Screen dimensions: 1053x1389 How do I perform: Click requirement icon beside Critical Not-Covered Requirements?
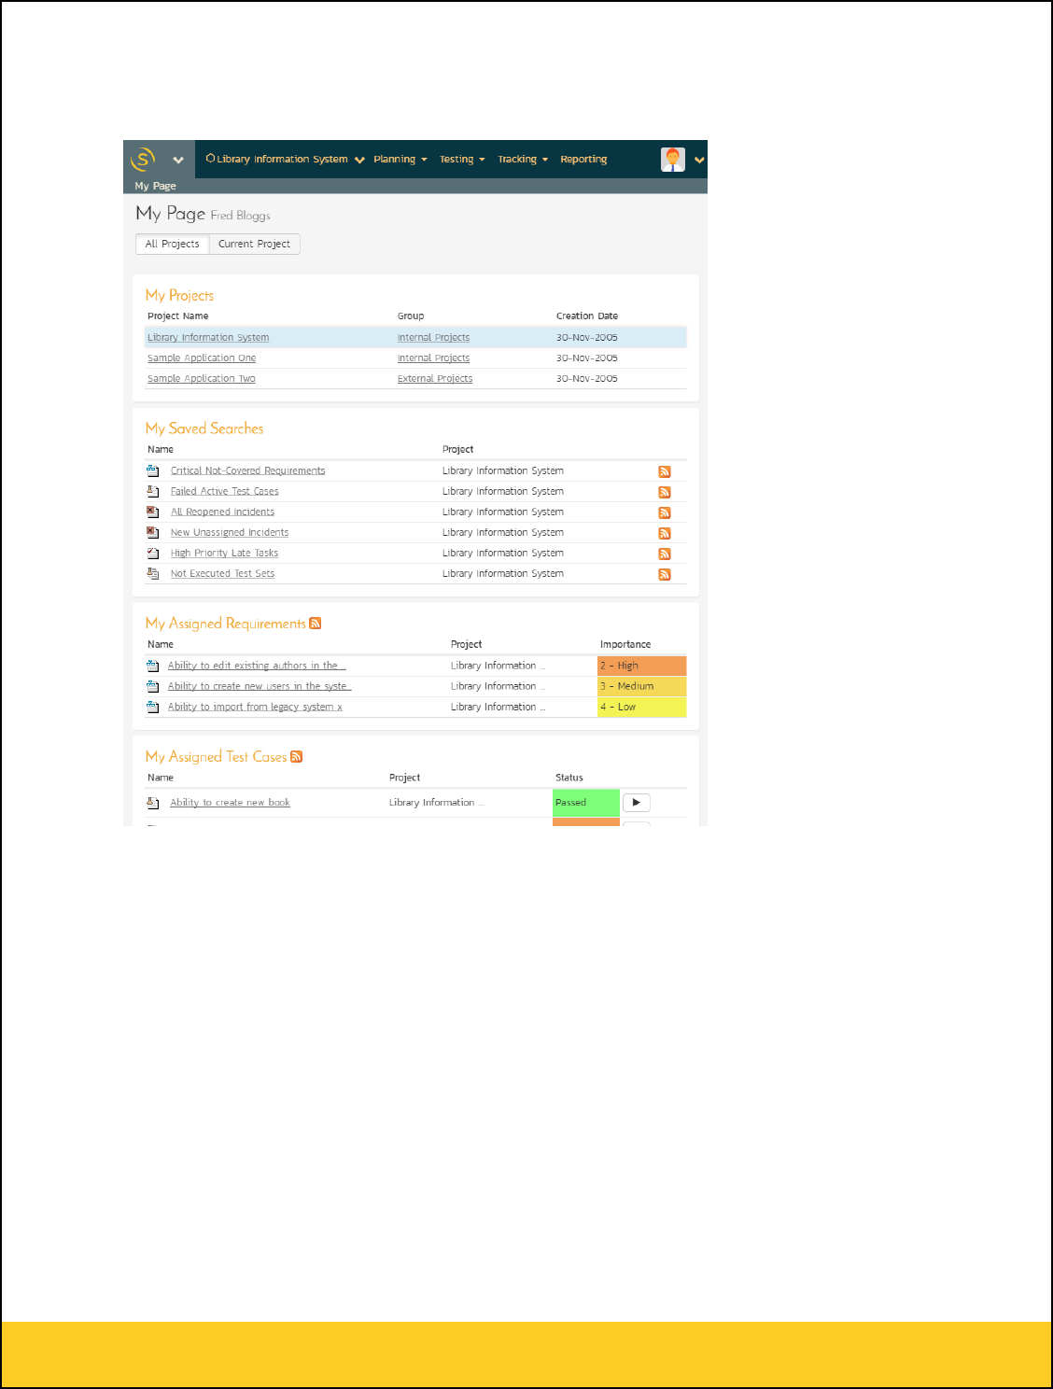[153, 471]
